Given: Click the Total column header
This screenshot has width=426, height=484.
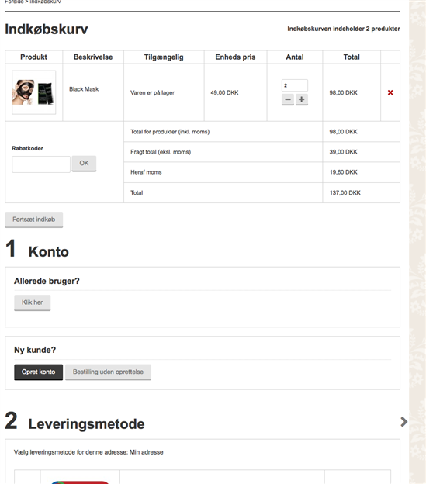Looking at the screenshot, I should pos(352,57).
